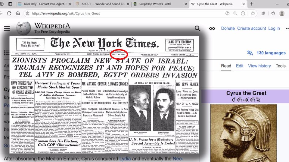Click 'Cyrus the Great' infobox heading
This screenshot has height=162, width=289.
click(x=246, y=93)
